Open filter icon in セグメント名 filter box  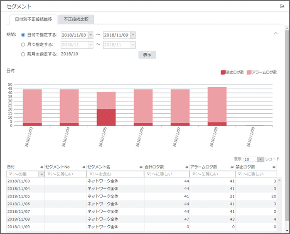tap(90, 174)
